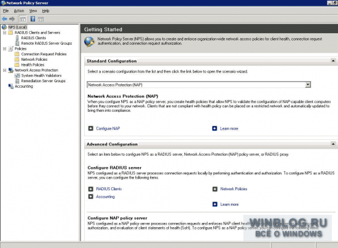Click the Standard Configuration heading

click(x=112, y=61)
